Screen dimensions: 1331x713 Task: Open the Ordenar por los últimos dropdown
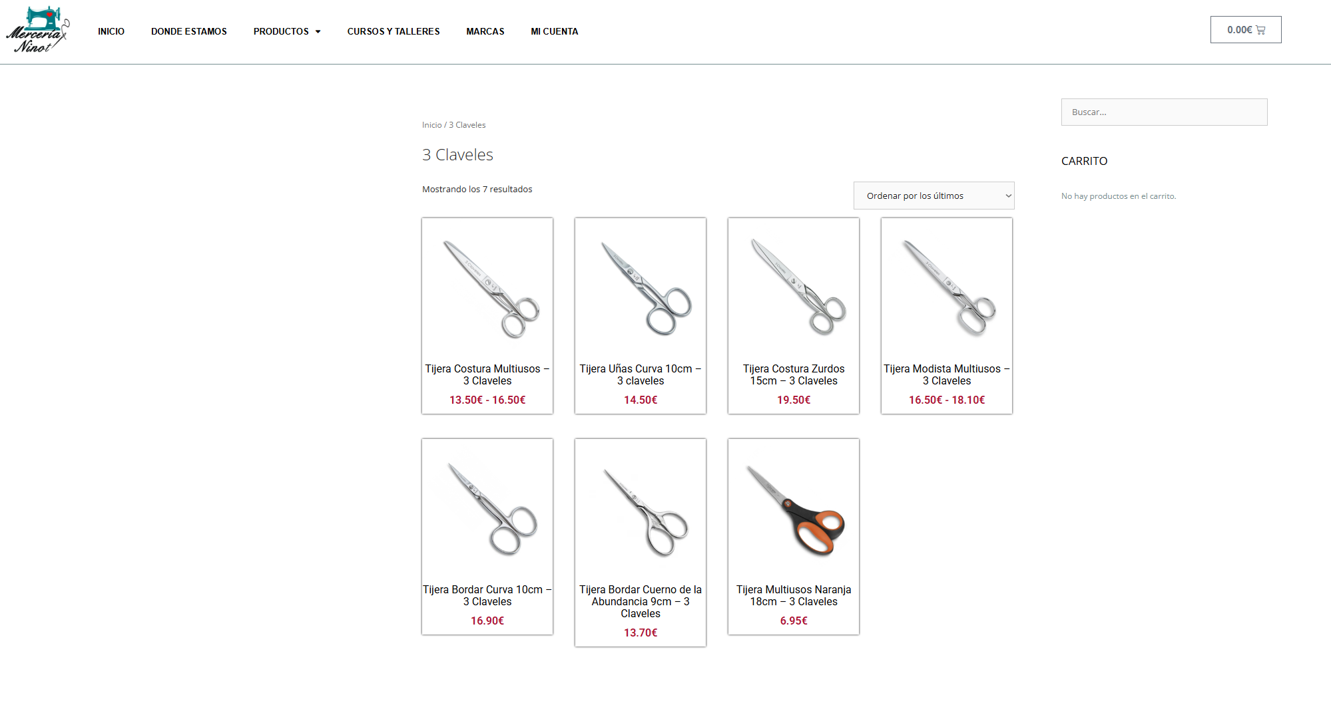(x=933, y=196)
